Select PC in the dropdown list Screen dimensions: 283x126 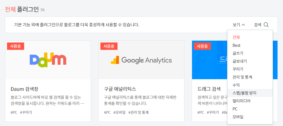click(x=250, y=109)
